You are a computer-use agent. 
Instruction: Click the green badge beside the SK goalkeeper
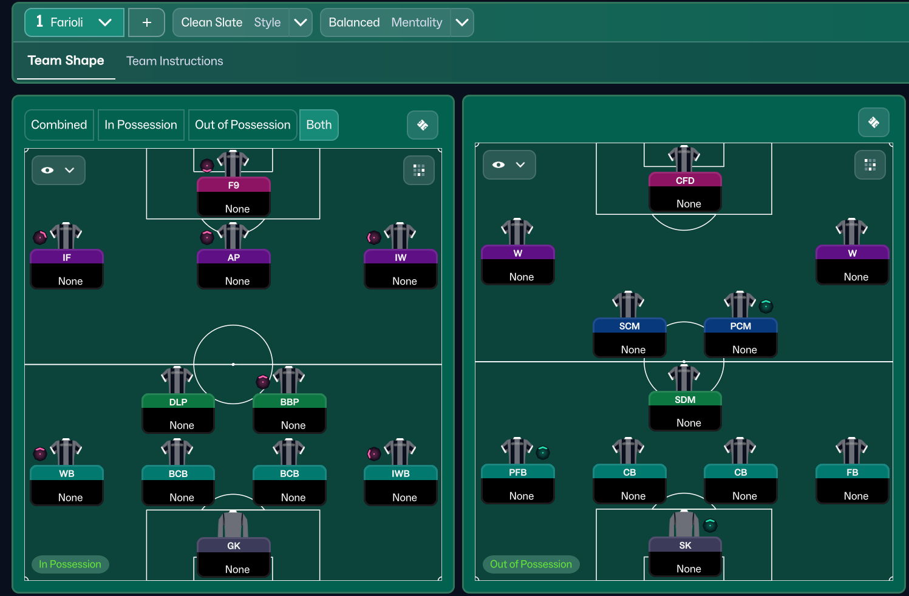[710, 525]
